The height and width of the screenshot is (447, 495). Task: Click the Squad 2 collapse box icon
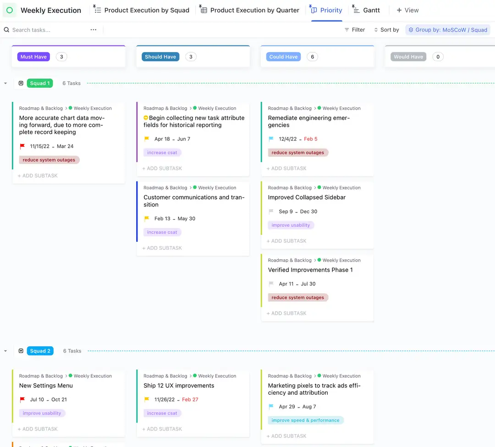(x=21, y=351)
